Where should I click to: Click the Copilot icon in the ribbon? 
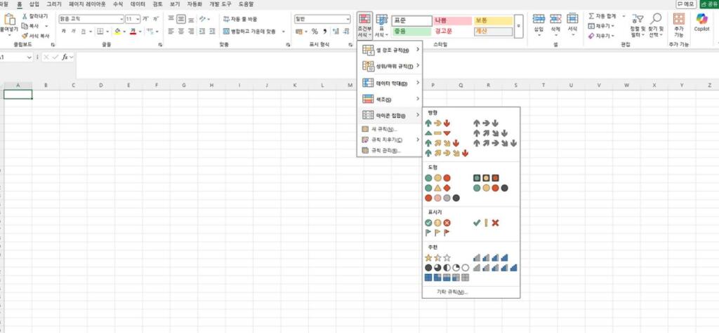point(701,21)
